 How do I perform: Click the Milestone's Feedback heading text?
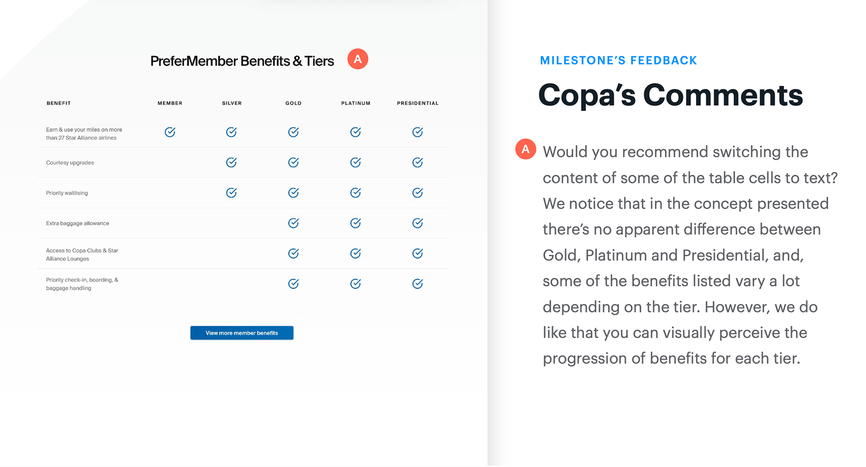618,60
